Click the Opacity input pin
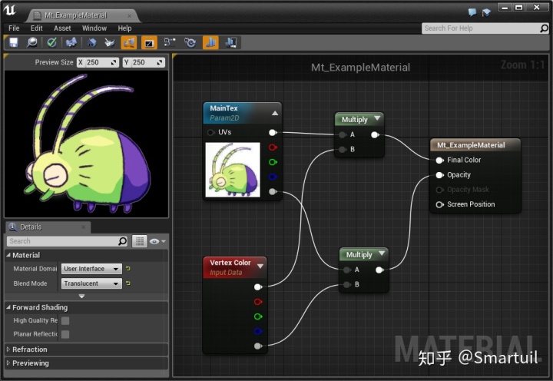This screenshot has width=553, height=381. click(x=439, y=175)
